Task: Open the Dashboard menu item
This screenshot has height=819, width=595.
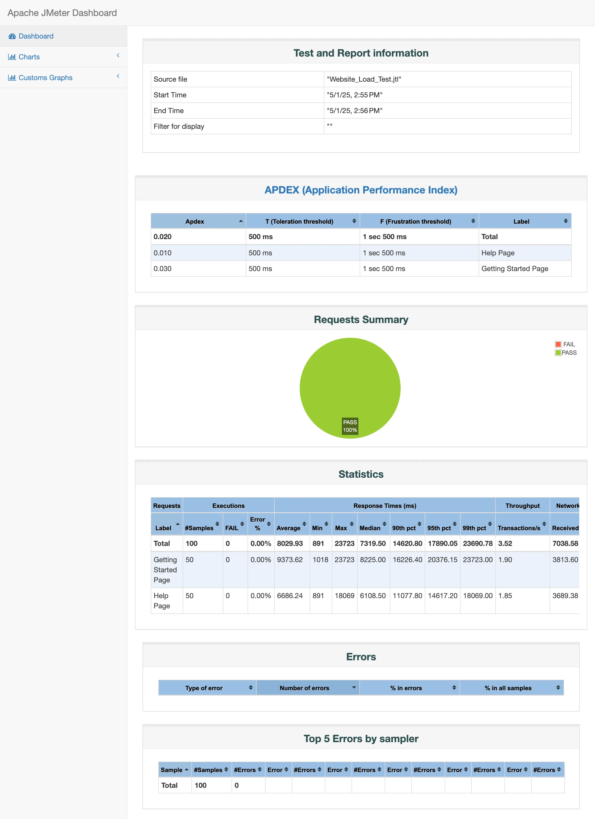Action: (x=36, y=37)
